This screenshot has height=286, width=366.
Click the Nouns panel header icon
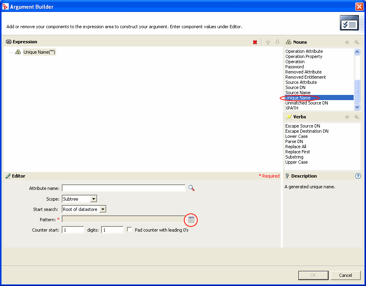[289, 42]
